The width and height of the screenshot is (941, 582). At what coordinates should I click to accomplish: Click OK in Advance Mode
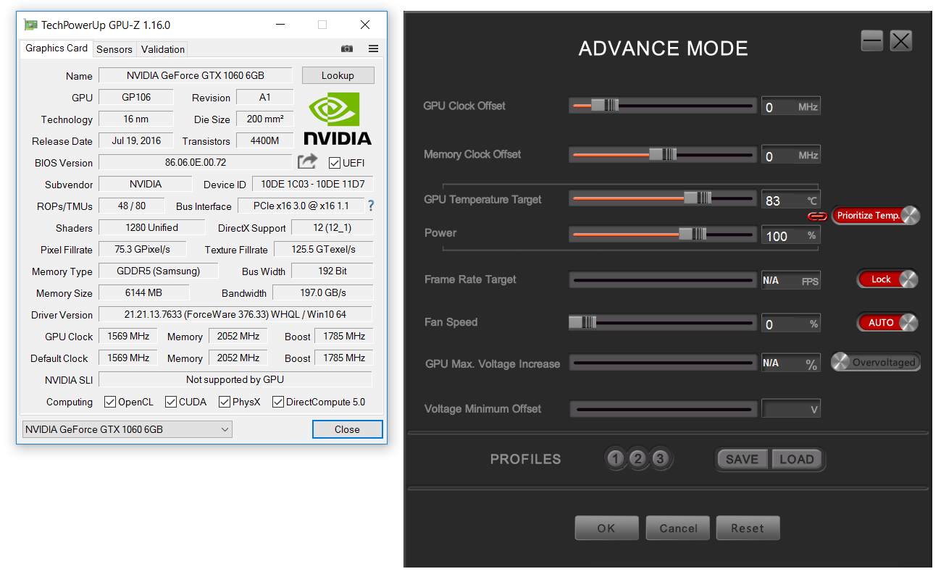click(606, 528)
